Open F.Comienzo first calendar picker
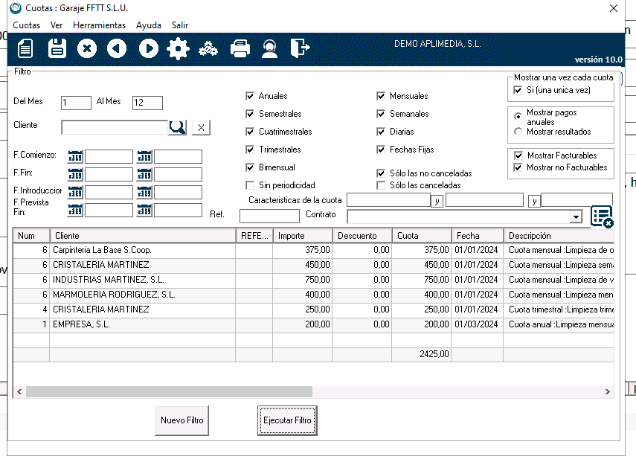This screenshot has width=636, height=462. pyautogui.click(x=75, y=156)
